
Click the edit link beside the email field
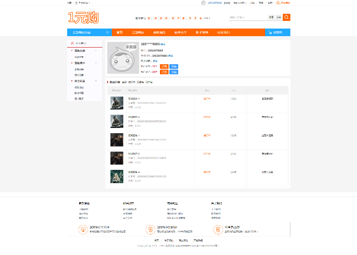pos(155,61)
